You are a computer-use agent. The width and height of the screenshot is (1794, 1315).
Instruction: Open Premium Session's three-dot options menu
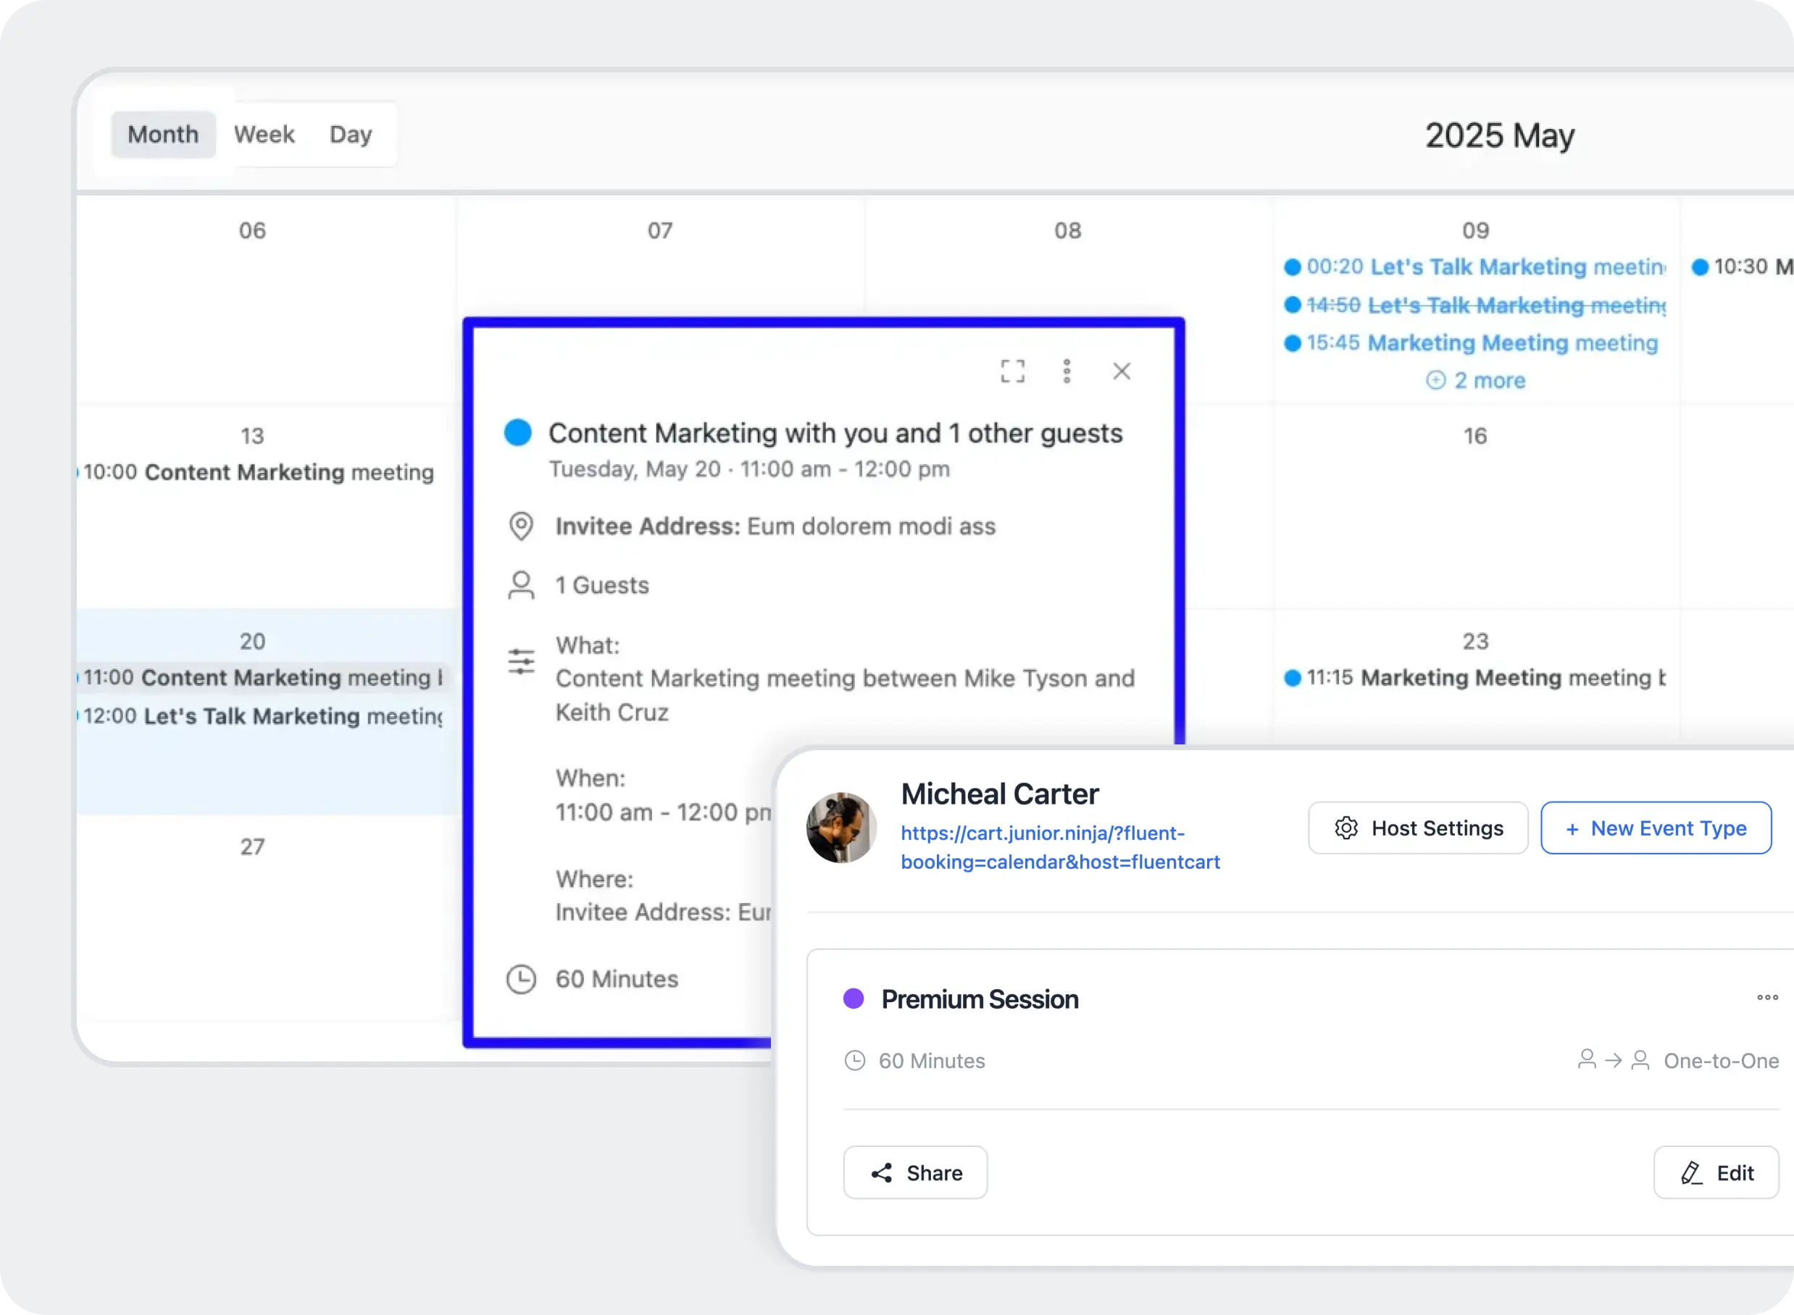[1766, 996]
